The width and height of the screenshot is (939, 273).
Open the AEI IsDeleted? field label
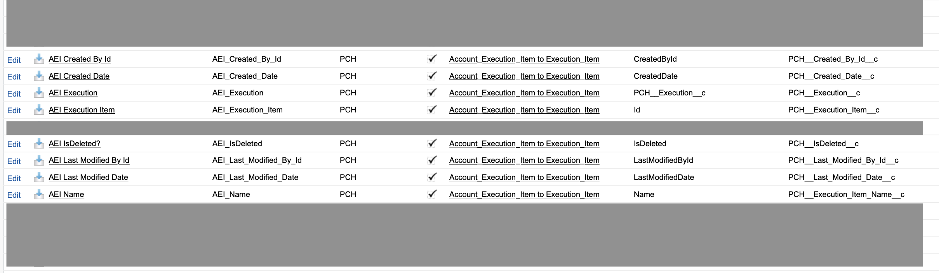(75, 143)
